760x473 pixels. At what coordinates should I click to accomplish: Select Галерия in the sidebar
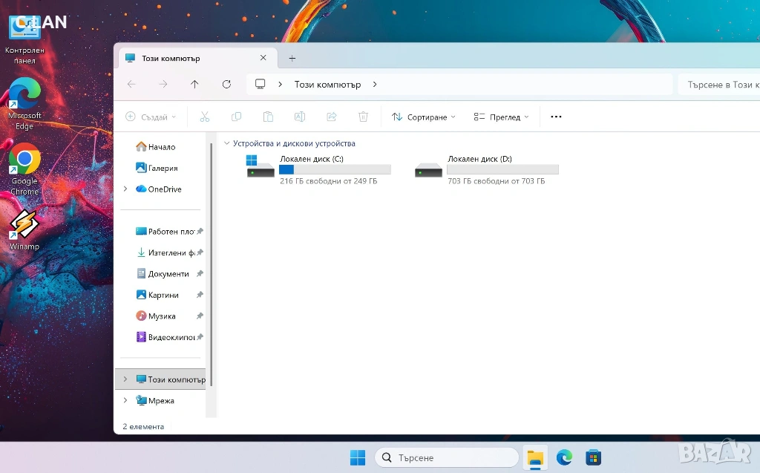(x=162, y=169)
